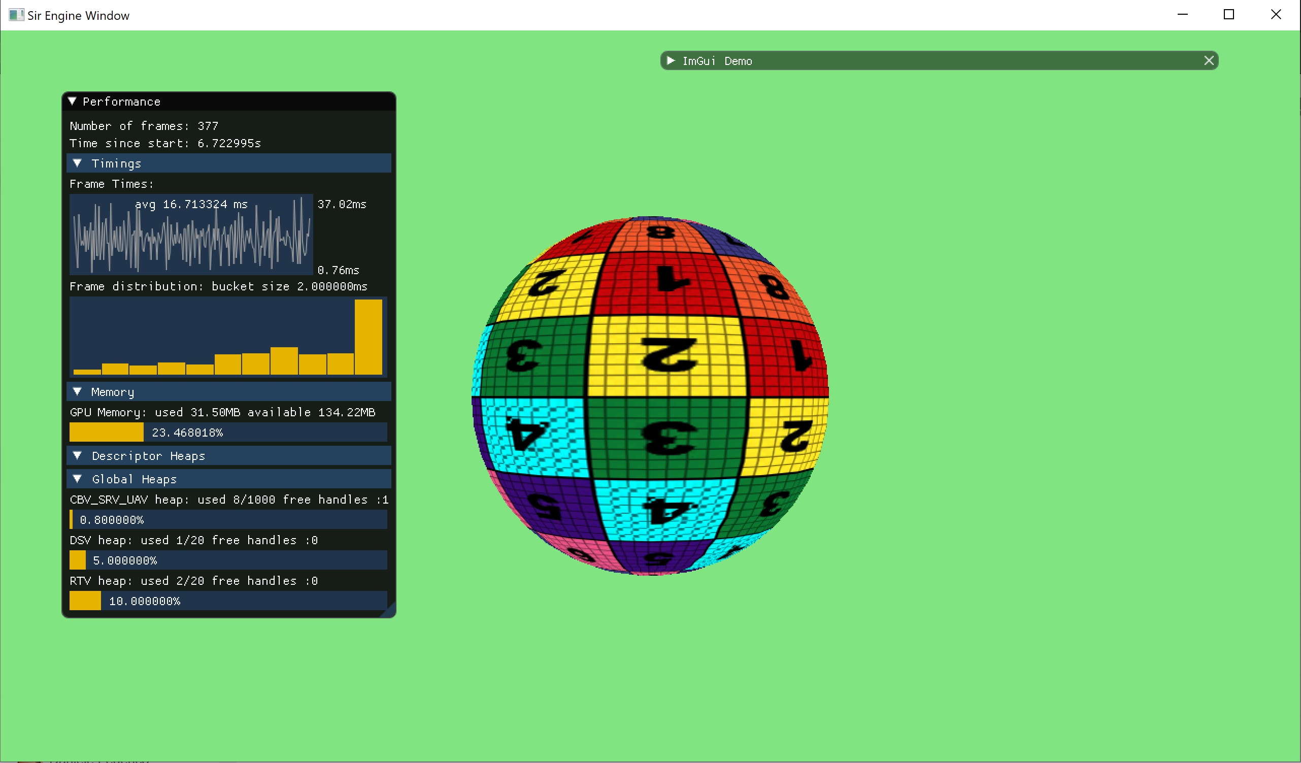The image size is (1301, 763).
Task: Click the ImGui Demo title bar
Action: pos(929,60)
